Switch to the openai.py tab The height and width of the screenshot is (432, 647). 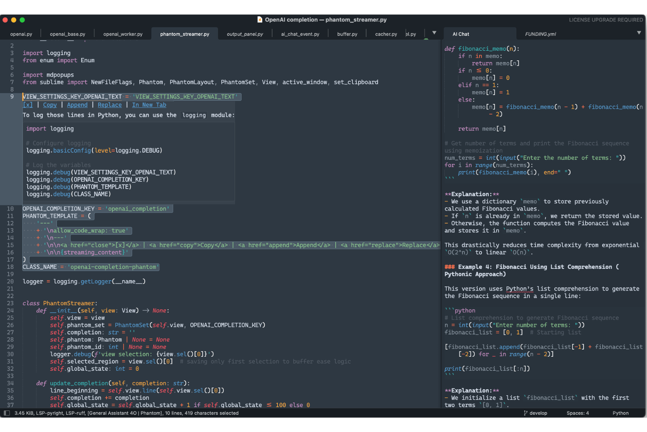tap(21, 34)
